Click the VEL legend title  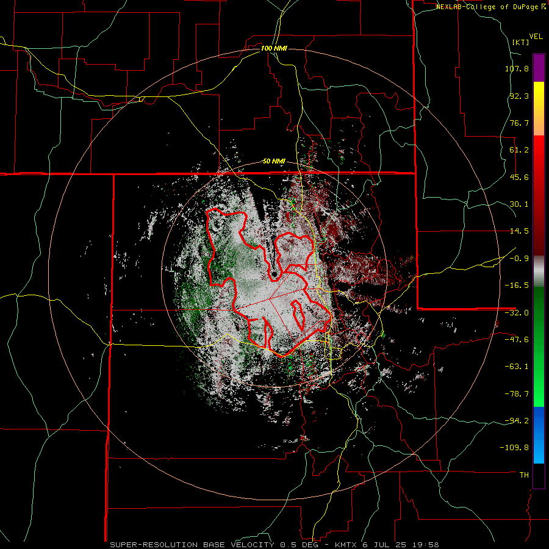[x=536, y=37]
